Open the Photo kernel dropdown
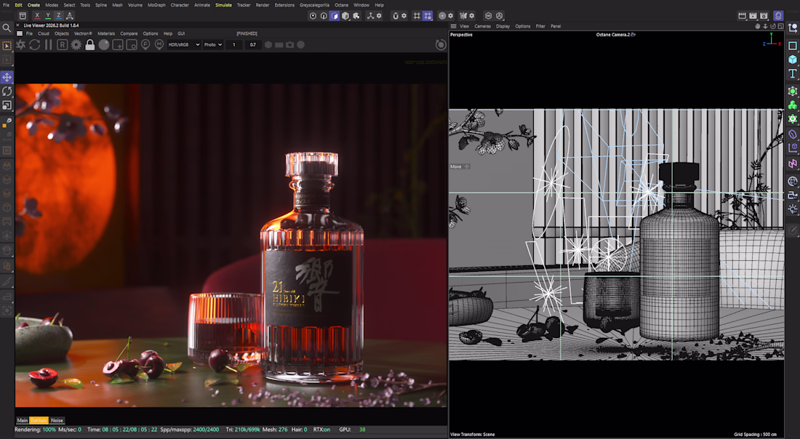Viewport: 800px width, 439px height. tap(213, 45)
